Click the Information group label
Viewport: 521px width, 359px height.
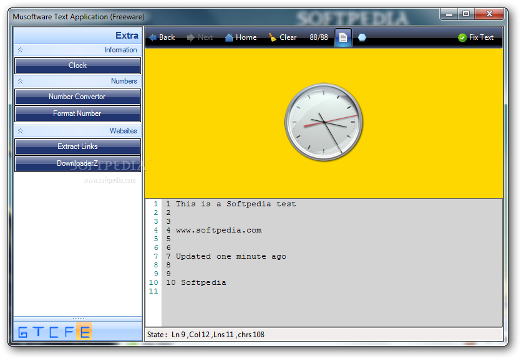(x=120, y=50)
